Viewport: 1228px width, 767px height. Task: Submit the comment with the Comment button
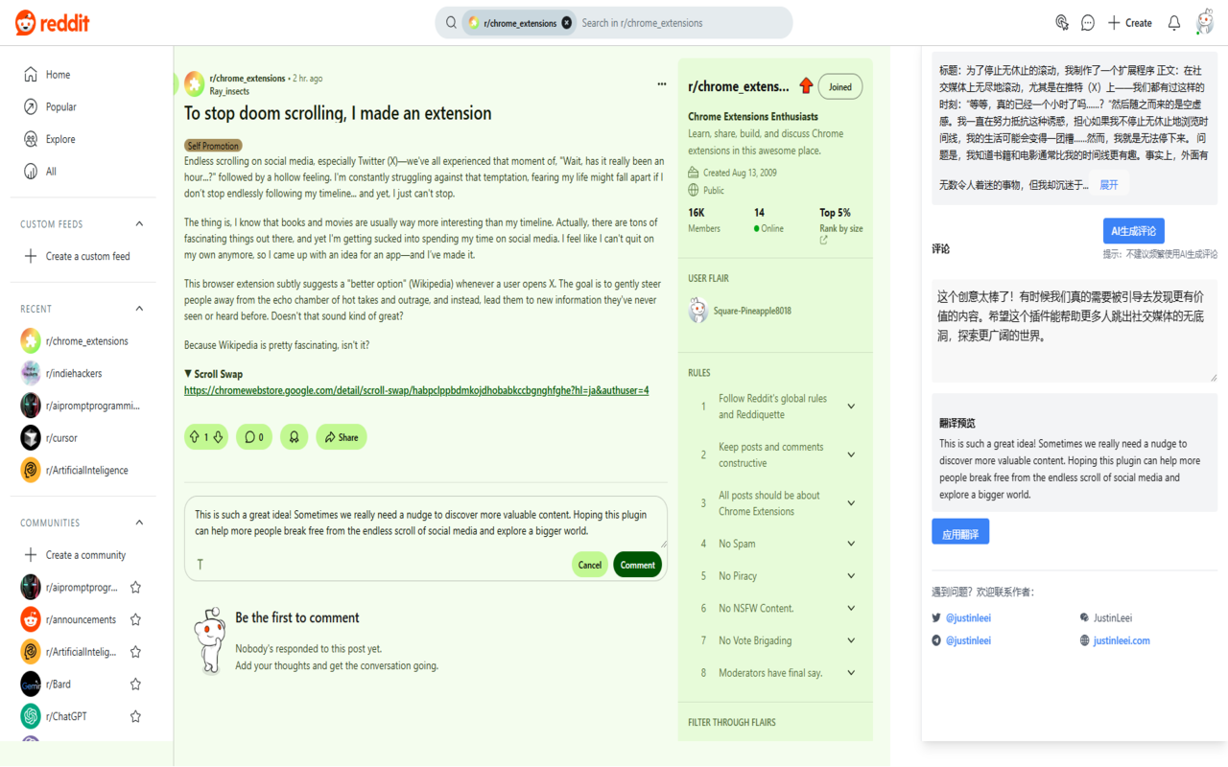coord(637,564)
